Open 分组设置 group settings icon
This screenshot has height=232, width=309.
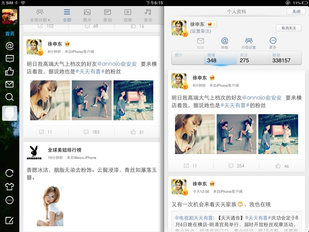(249, 43)
